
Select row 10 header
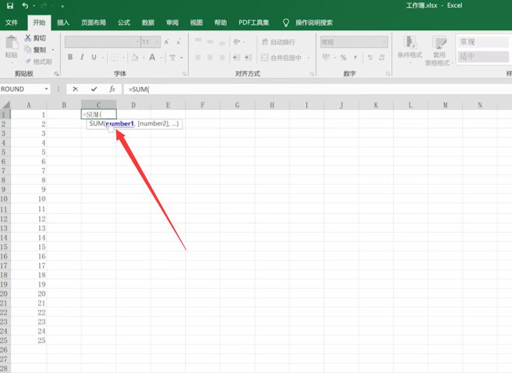click(4, 199)
